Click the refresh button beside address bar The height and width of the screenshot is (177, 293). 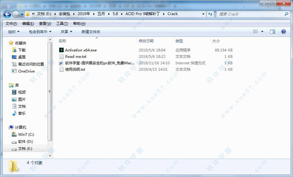(210, 14)
